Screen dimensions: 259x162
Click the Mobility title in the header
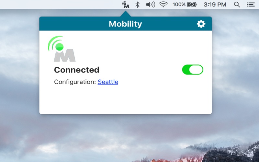pyautogui.click(x=125, y=24)
